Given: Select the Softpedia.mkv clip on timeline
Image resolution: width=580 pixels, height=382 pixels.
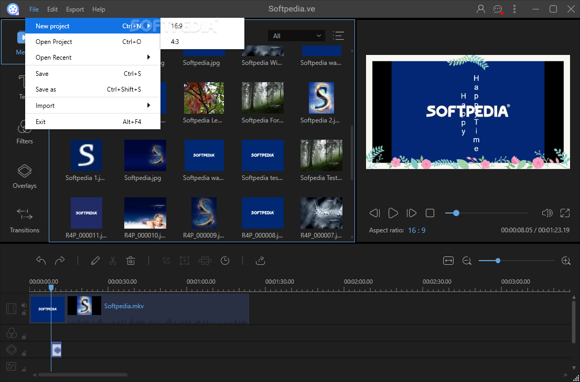Looking at the screenshot, I should pos(157,309).
